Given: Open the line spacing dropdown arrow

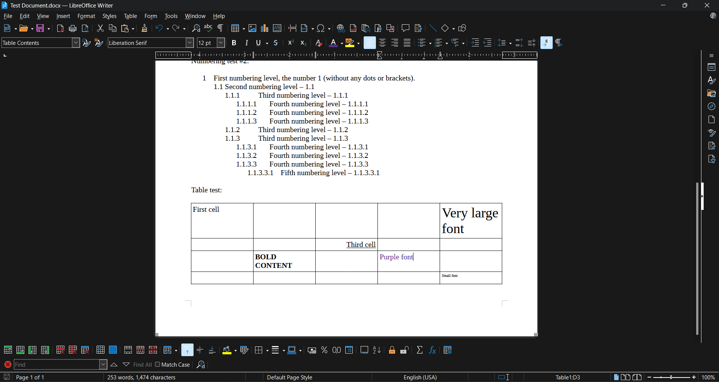Looking at the screenshot, I should click(x=510, y=43).
